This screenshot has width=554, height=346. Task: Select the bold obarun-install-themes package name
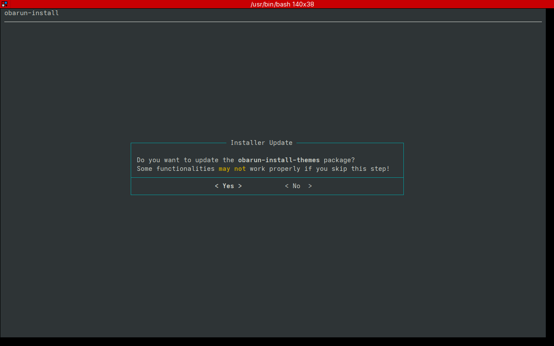coord(279,160)
